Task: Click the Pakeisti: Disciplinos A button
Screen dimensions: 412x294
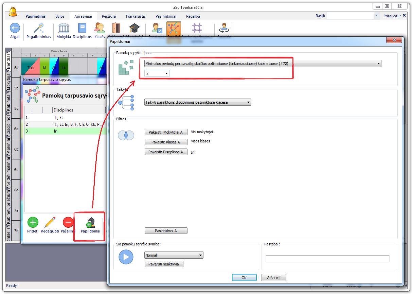Action: coord(166,152)
